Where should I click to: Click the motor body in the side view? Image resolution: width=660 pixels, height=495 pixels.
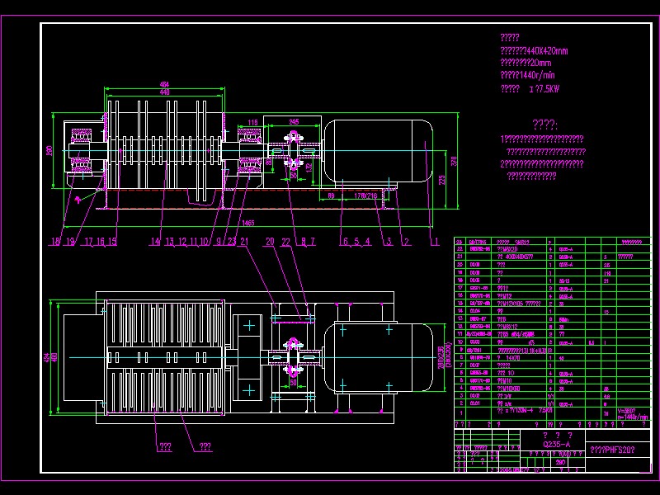pyautogui.click(x=379, y=151)
